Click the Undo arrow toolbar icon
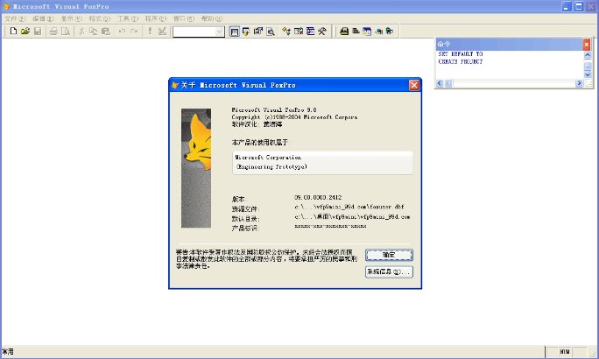Image resolution: width=599 pixels, height=359 pixels. pyautogui.click(x=122, y=32)
